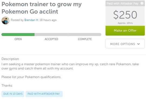
Task: Click the Make an Offer button
Action: coord(125,31)
